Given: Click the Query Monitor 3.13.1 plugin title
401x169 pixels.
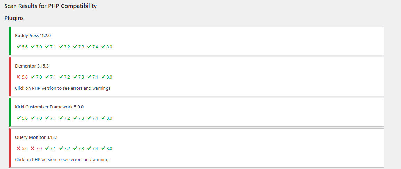Looking at the screenshot, I should coord(36,137).
